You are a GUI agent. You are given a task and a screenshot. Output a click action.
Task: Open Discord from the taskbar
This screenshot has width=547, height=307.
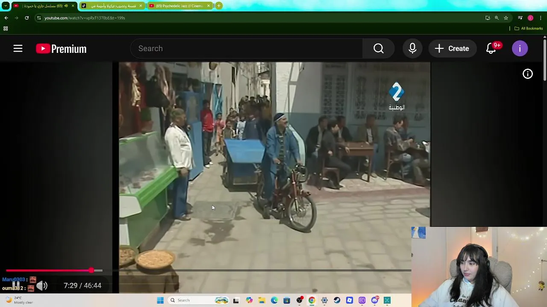tap(375, 300)
